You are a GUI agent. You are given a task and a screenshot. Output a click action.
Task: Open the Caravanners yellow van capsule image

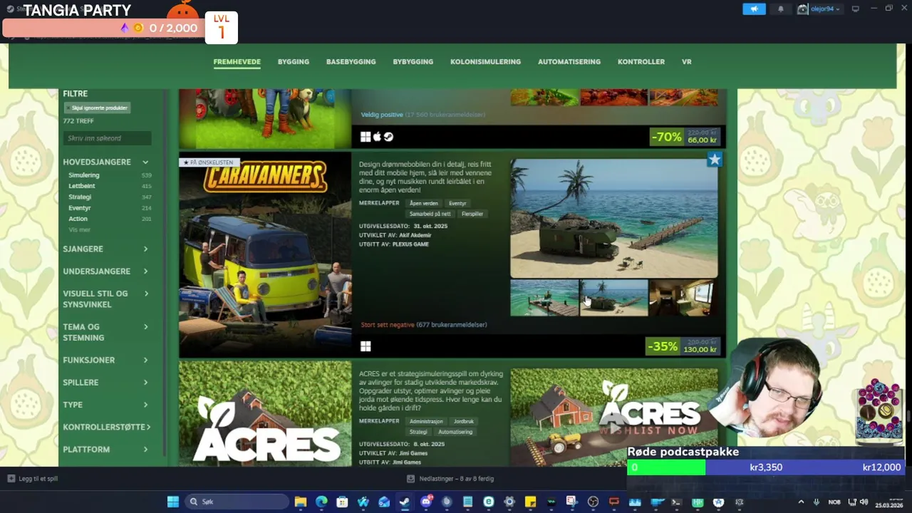(265, 254)
